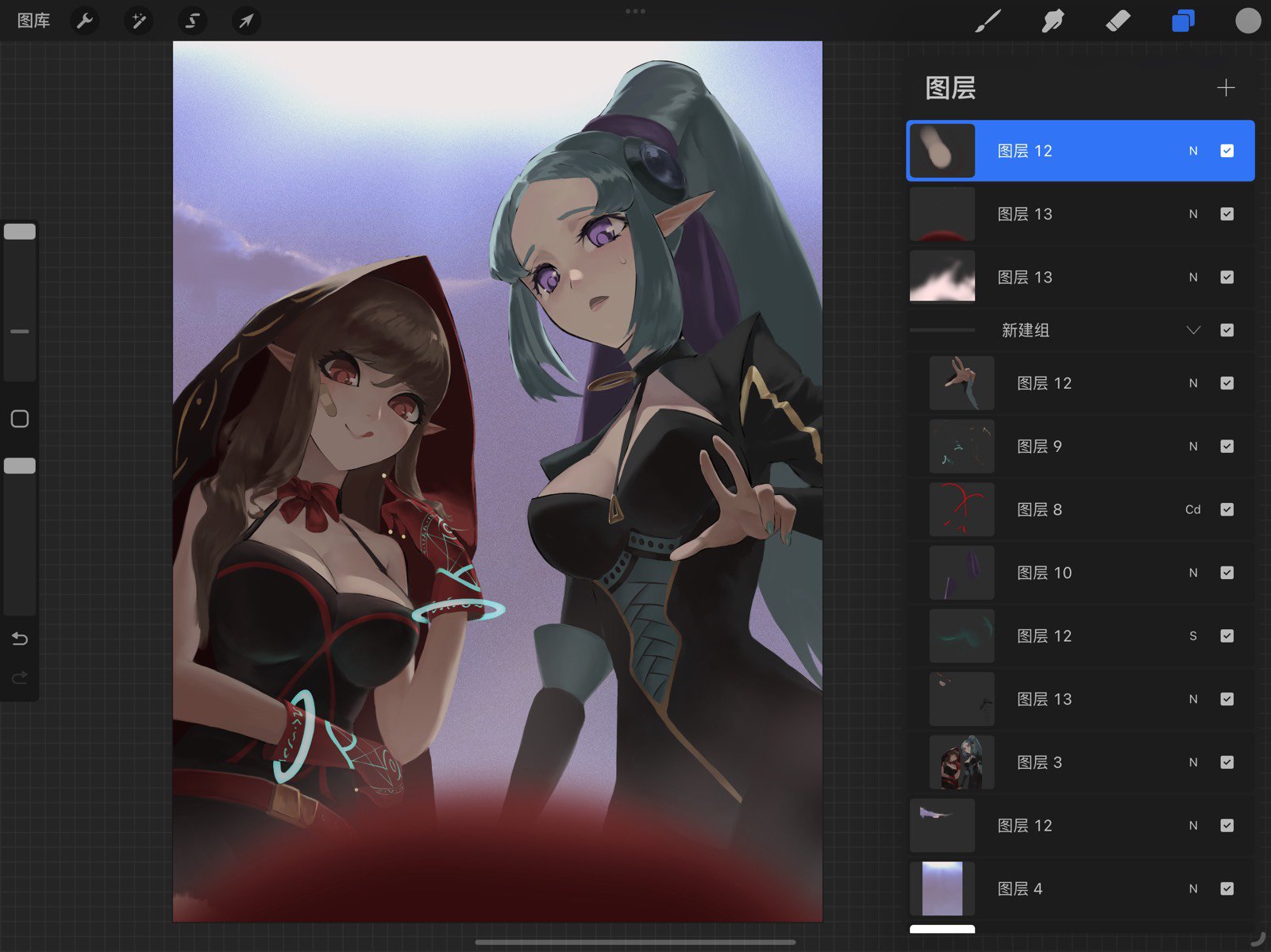The width and height of the screenshot is (1271, 952).
Task: Open N blend mode of white-cloud 图层 13
Action: tap(1193, 277)
